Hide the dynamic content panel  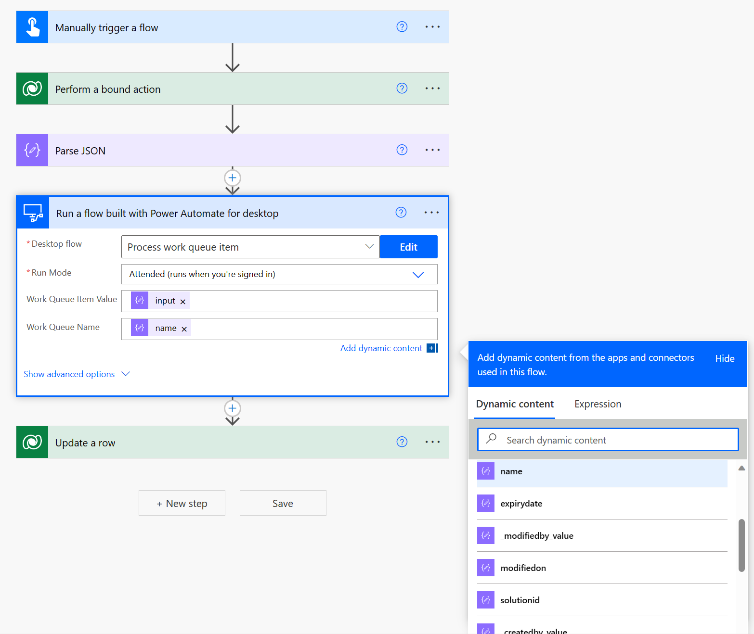[x=724, y=358]
